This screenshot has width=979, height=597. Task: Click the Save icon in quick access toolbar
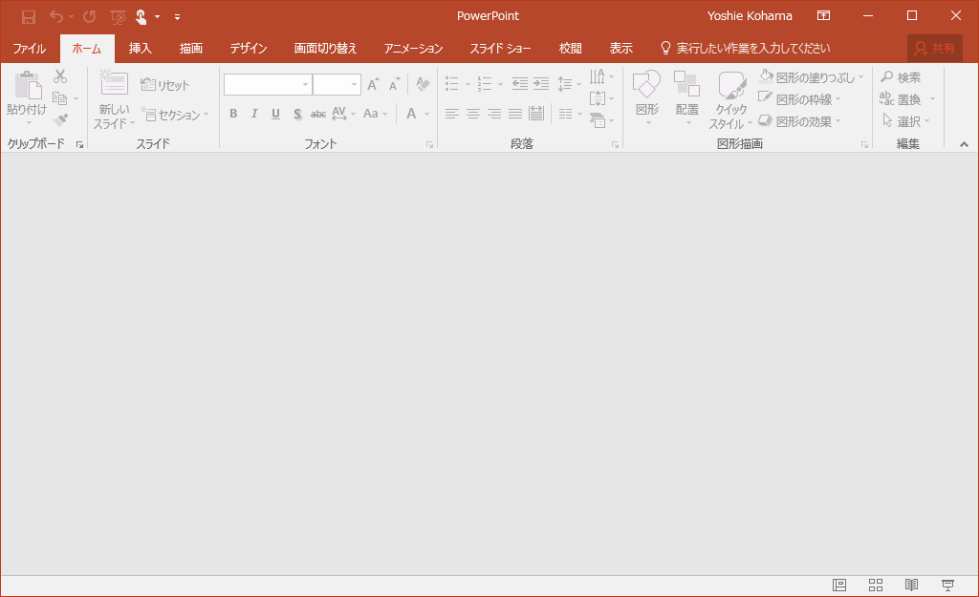click(x=29, y=17)
